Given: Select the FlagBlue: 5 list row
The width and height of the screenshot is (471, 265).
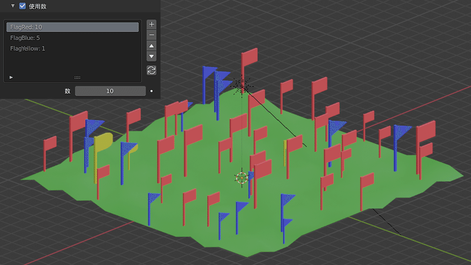Looking at the screenshot, I should (72, 38).
